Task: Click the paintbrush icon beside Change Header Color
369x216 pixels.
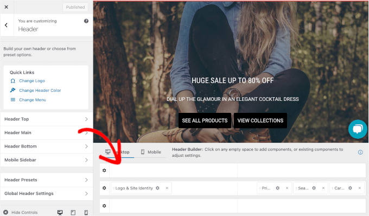Action: (13, 90)
